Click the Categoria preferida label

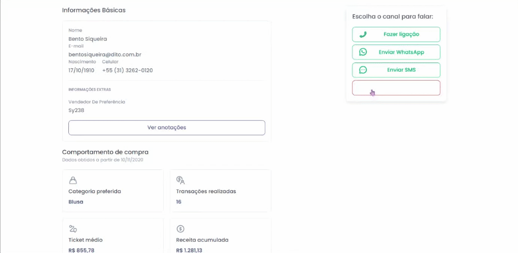tap(94, 192)
